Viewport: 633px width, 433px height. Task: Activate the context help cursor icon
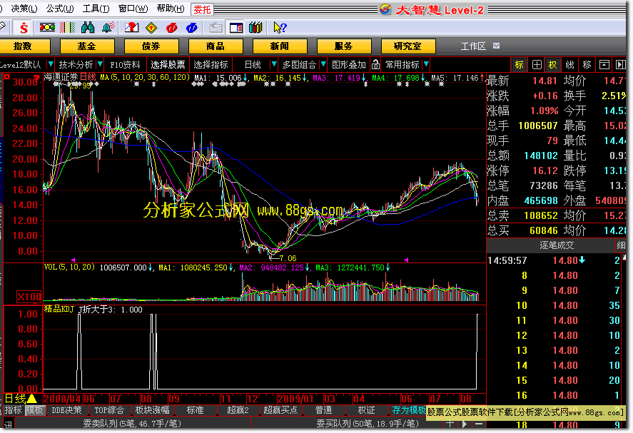pos(279,27)
